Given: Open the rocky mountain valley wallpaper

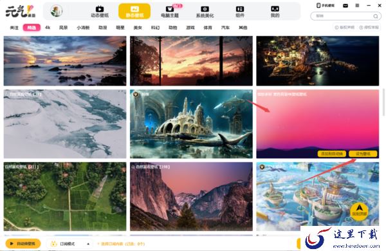Looking at the screenshot, I should click(x=191, y=196).
